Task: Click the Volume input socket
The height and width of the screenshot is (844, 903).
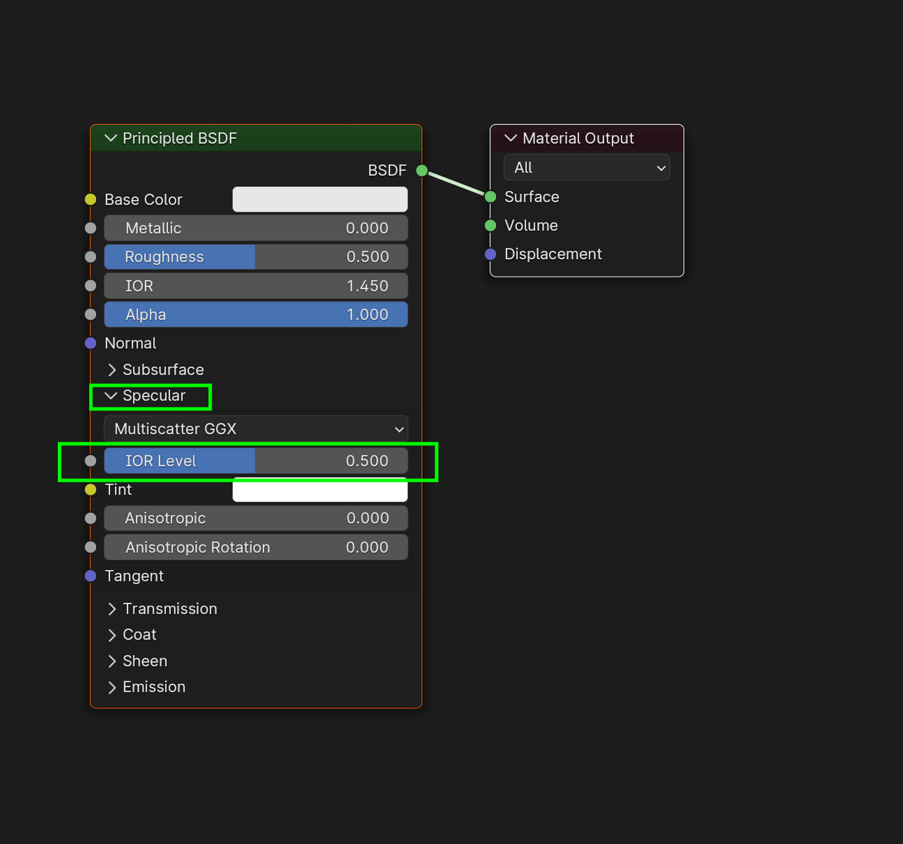Action: [x=490, y=225]
